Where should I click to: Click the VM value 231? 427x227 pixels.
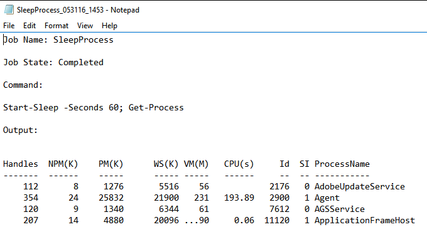click(x=202, y=198)
